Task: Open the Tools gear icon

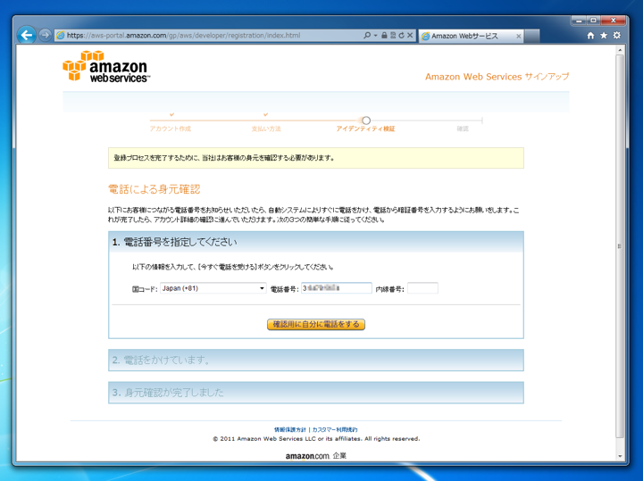Action: tap(617, 36)
